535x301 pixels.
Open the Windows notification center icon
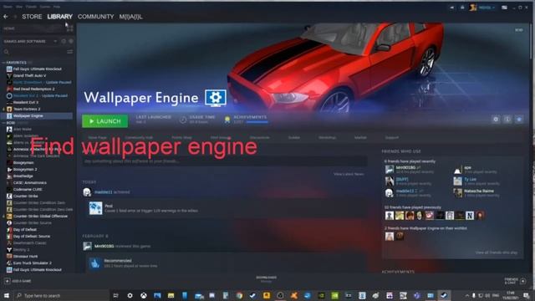pos(526,295)
